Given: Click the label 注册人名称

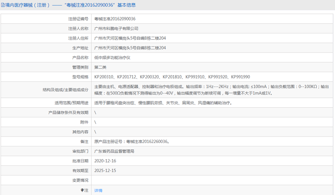Looking at the screenshot, I should point(78,28).
